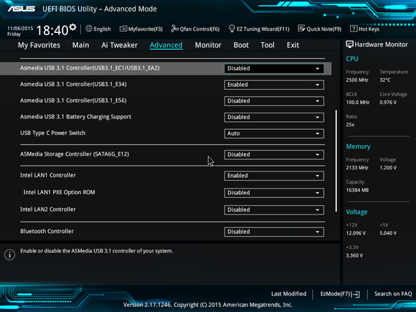Expand ASMedia Storage Controller SATA6G_E12 dropdown
This screenshot has width=416, height=312.
pos(274,155)
